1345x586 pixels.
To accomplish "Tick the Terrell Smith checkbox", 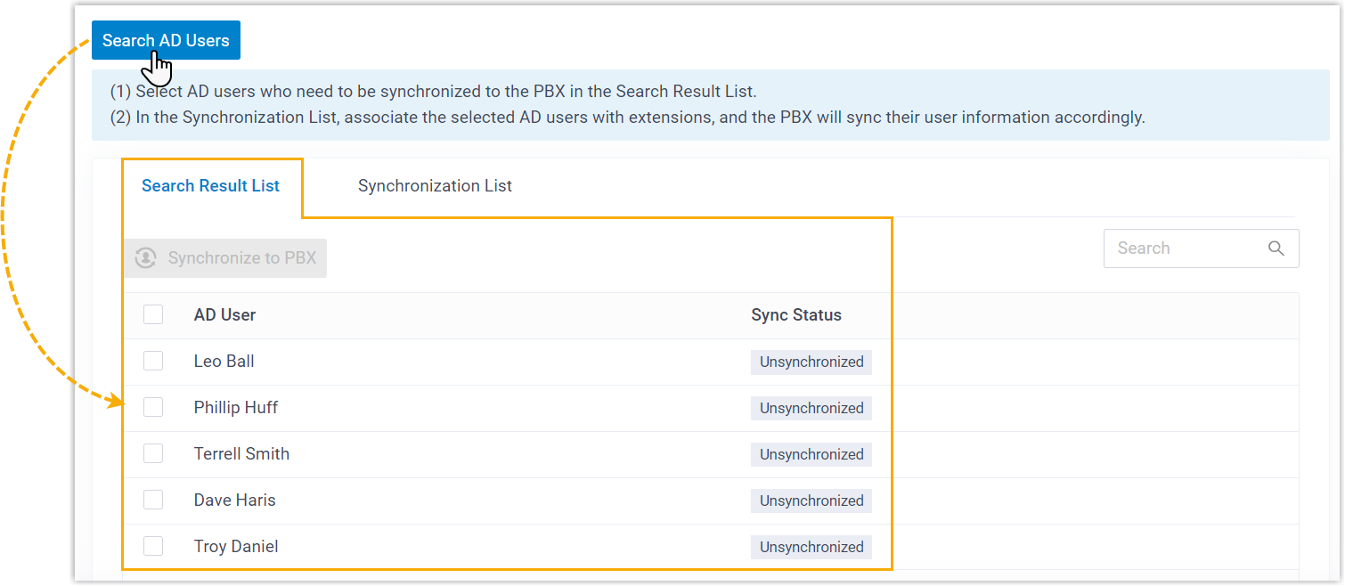I will [153, 453].
